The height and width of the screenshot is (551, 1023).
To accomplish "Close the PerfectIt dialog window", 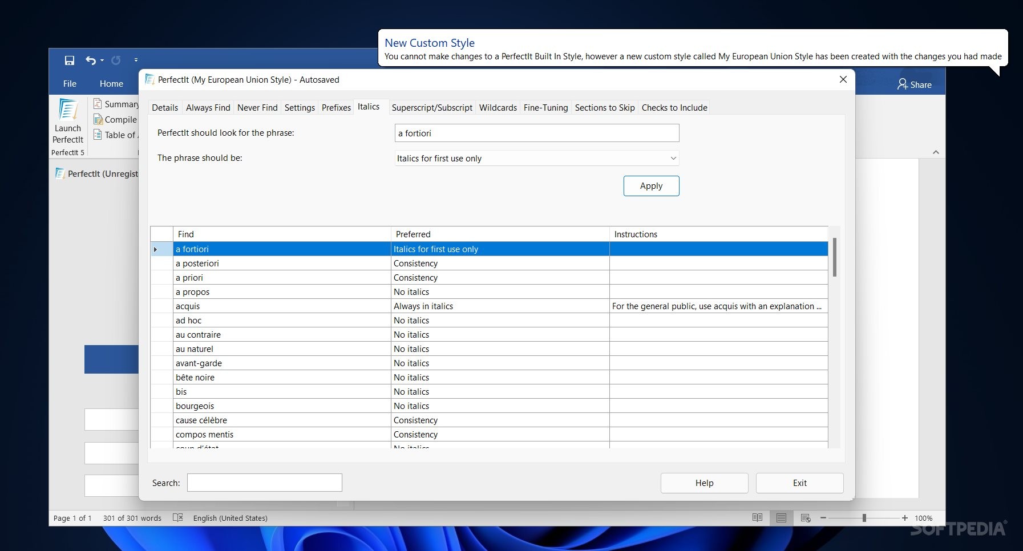I will pos(843,79).
